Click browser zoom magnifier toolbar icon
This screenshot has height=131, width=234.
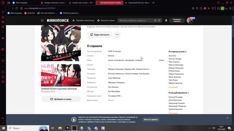(193, 8)
